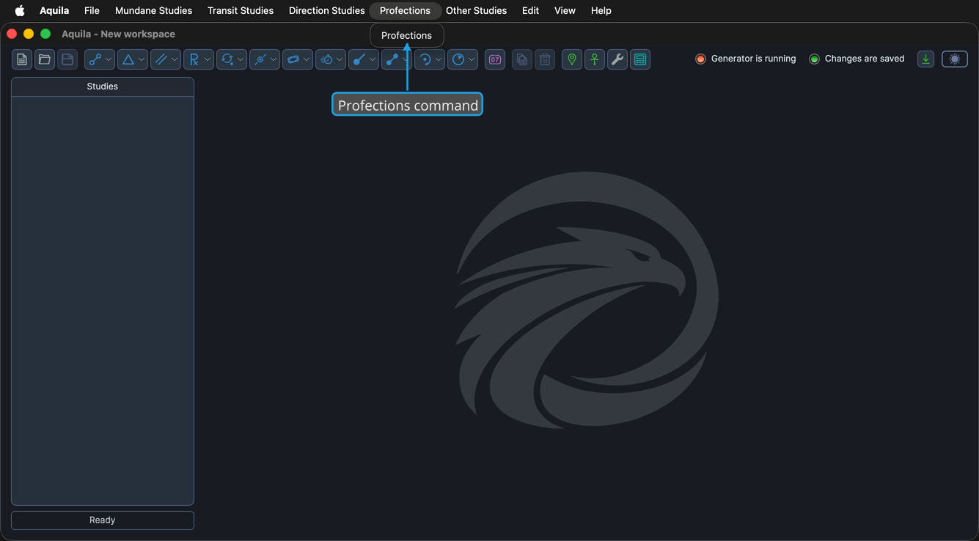Click the teal calculator icon
Viewport: 979px width, 541px height.
pos(640,59)
